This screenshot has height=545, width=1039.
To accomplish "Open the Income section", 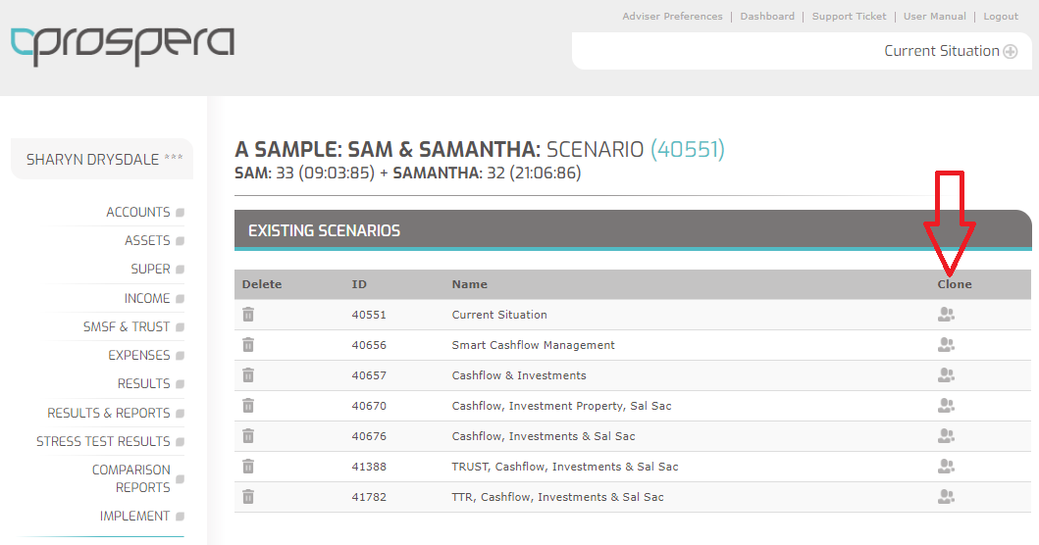I will click(147, 298).
